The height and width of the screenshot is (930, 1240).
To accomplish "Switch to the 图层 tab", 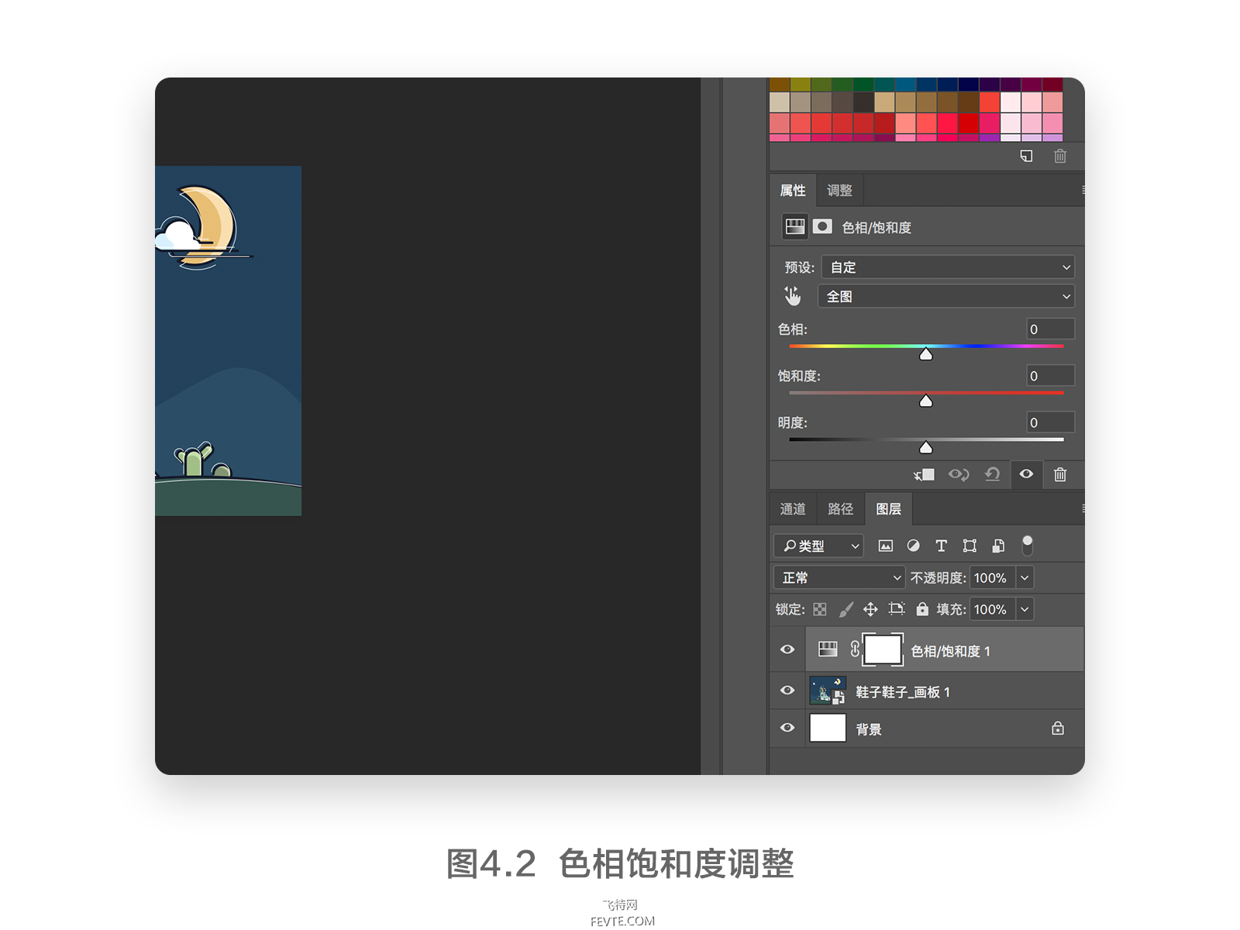I will (888, 509).
